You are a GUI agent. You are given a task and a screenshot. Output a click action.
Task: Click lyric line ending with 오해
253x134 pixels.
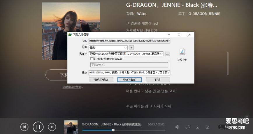coord(149,106)
